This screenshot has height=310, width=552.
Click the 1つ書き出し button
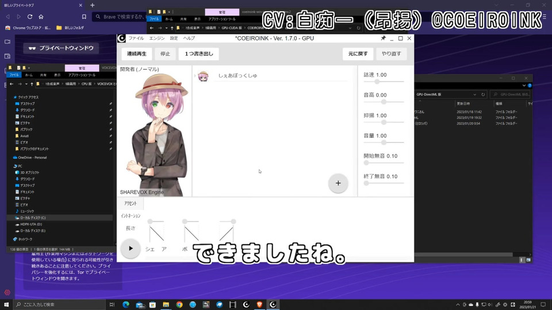click(199, 54)
